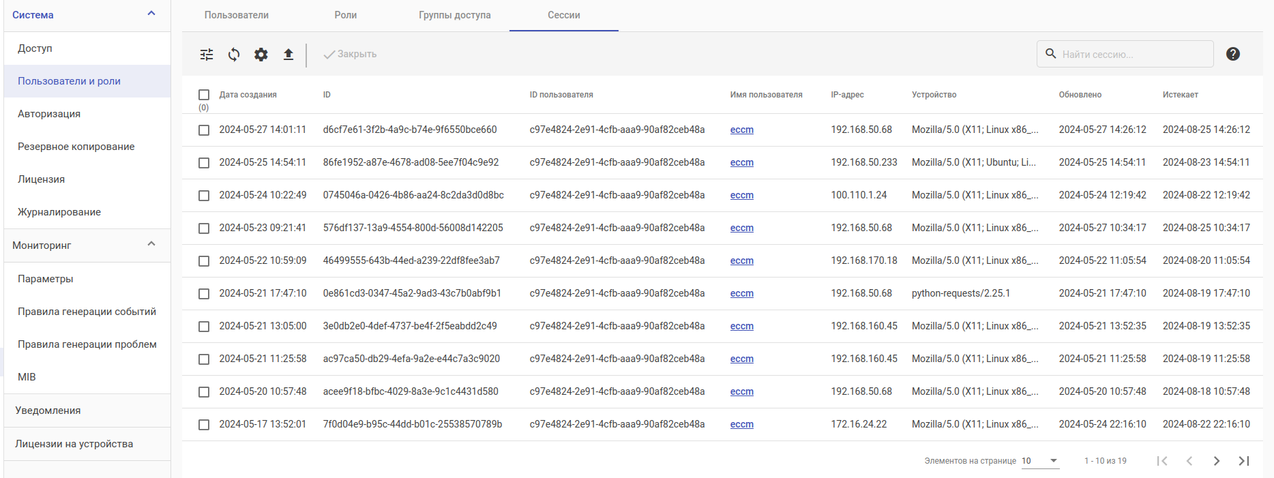Screen dimensions: 1274x478
Task: Switch to the Группы доступа tab
Action: [x=454, y=15]
